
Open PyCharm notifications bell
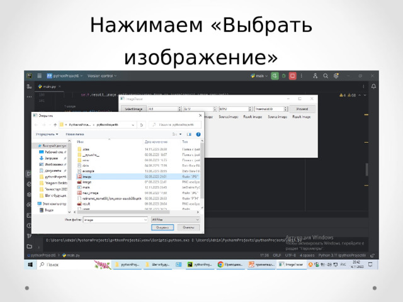[373, 87]
